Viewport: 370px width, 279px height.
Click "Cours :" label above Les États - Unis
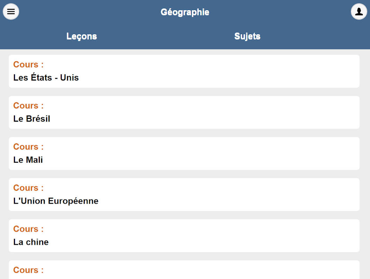29,65
